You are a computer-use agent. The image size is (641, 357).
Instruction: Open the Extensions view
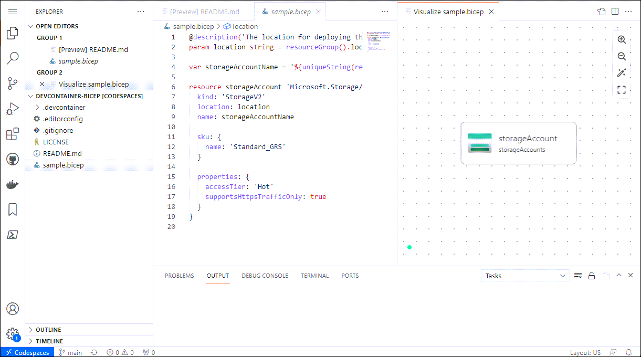tap(13, 134)
